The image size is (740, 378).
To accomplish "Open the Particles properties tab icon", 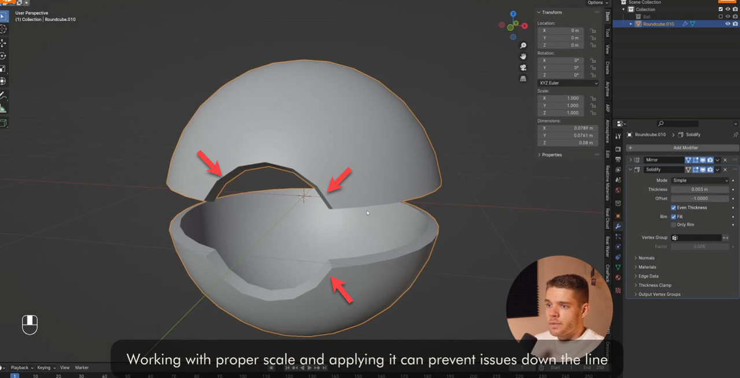I will pyautogui.click(x=618, y=236).
